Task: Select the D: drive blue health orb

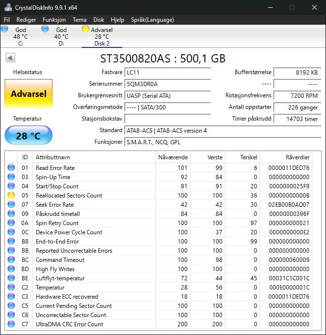Action: tap(45, 29)
